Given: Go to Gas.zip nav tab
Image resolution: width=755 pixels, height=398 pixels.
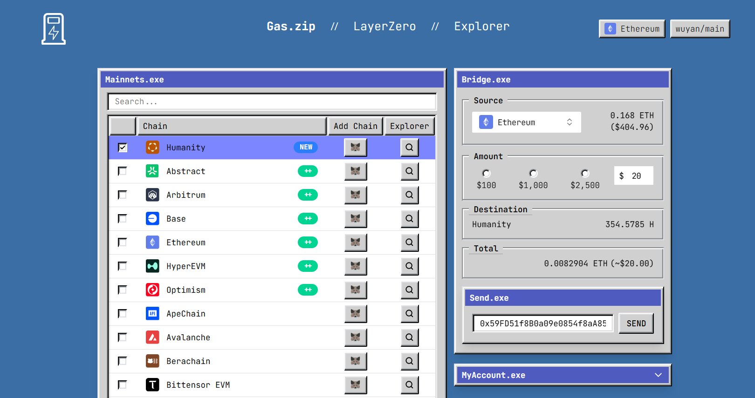Looking at the screenshot, I should 291,27.
